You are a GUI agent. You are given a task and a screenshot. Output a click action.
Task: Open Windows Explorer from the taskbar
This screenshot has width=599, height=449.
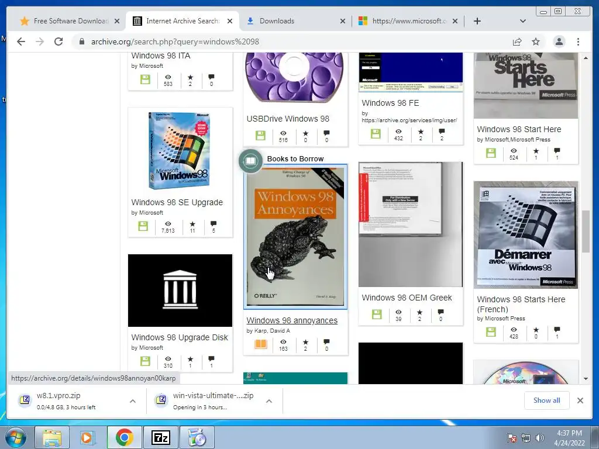[52, 437]
